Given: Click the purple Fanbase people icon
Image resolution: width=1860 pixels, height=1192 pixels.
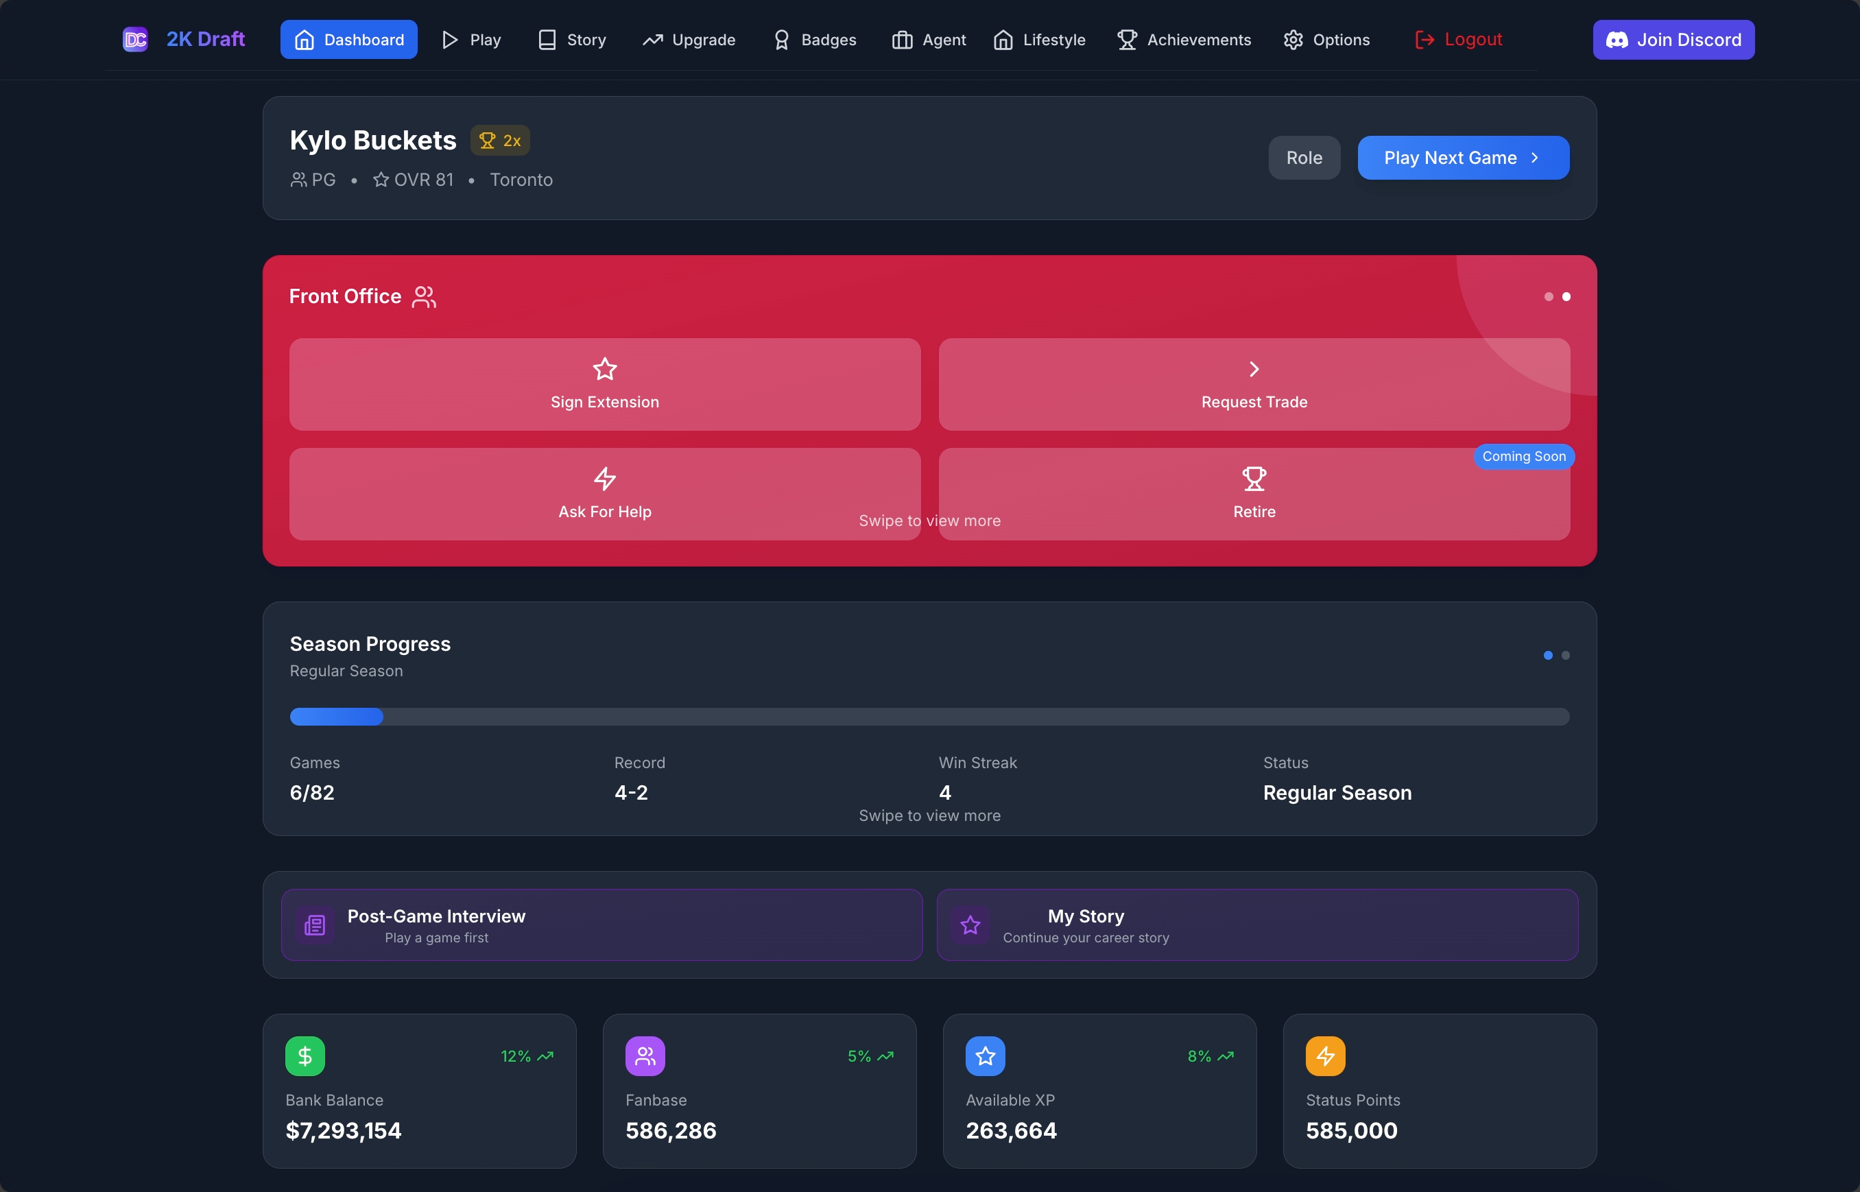Looking at the screenshot, I should coord(645,1056).
